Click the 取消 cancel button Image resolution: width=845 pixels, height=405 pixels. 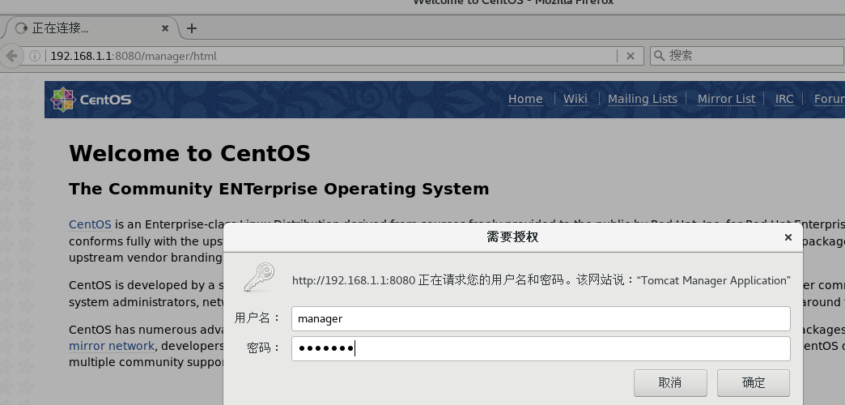670,383
